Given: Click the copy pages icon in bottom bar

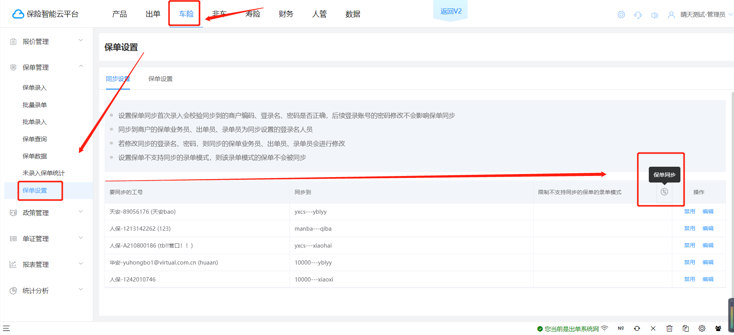Looking at the screenshot, I should tap(685, 328).
